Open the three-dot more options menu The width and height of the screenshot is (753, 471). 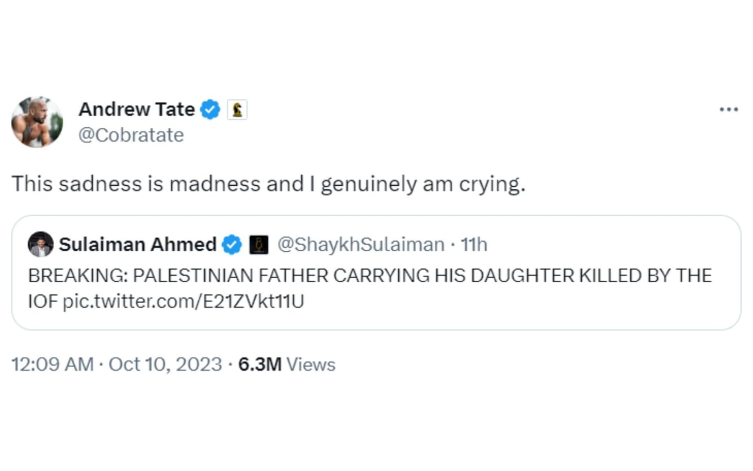(x=728, y=109)
